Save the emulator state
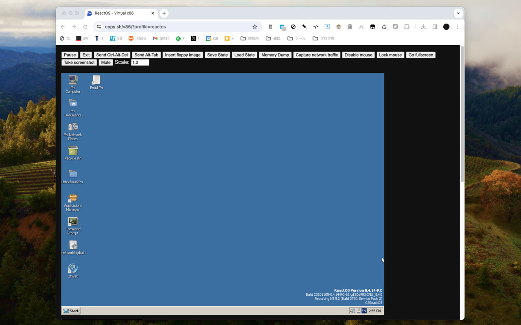521x325 pixels. [x=217, y=55]
